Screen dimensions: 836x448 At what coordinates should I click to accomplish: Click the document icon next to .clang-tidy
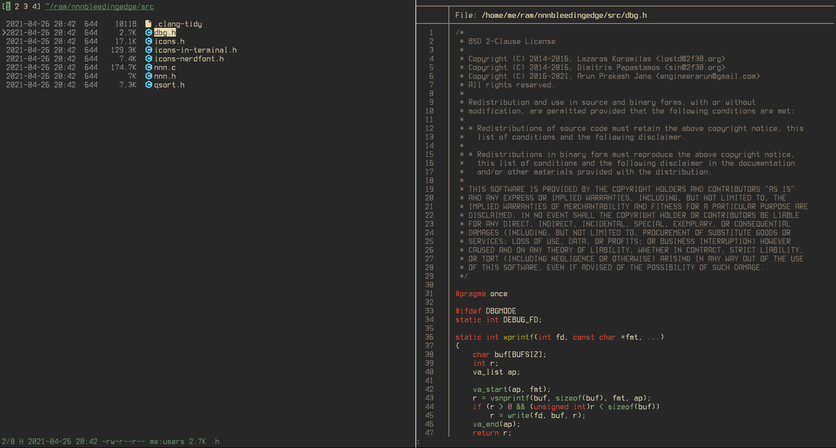tap(148, 23)
